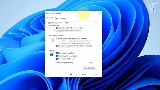160x90 pixels.
Task: Click Restore Defaults button
Action: click(x=89, y=68)
